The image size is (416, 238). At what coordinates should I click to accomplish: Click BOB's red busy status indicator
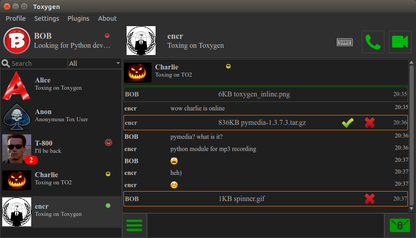[107, 36]
